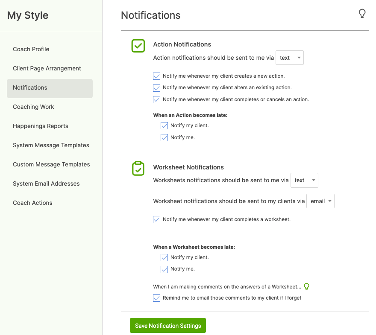Screen dimensions: 376x335
Task: Go to Client Page Arrangement settings
Action: coord(47,68)
